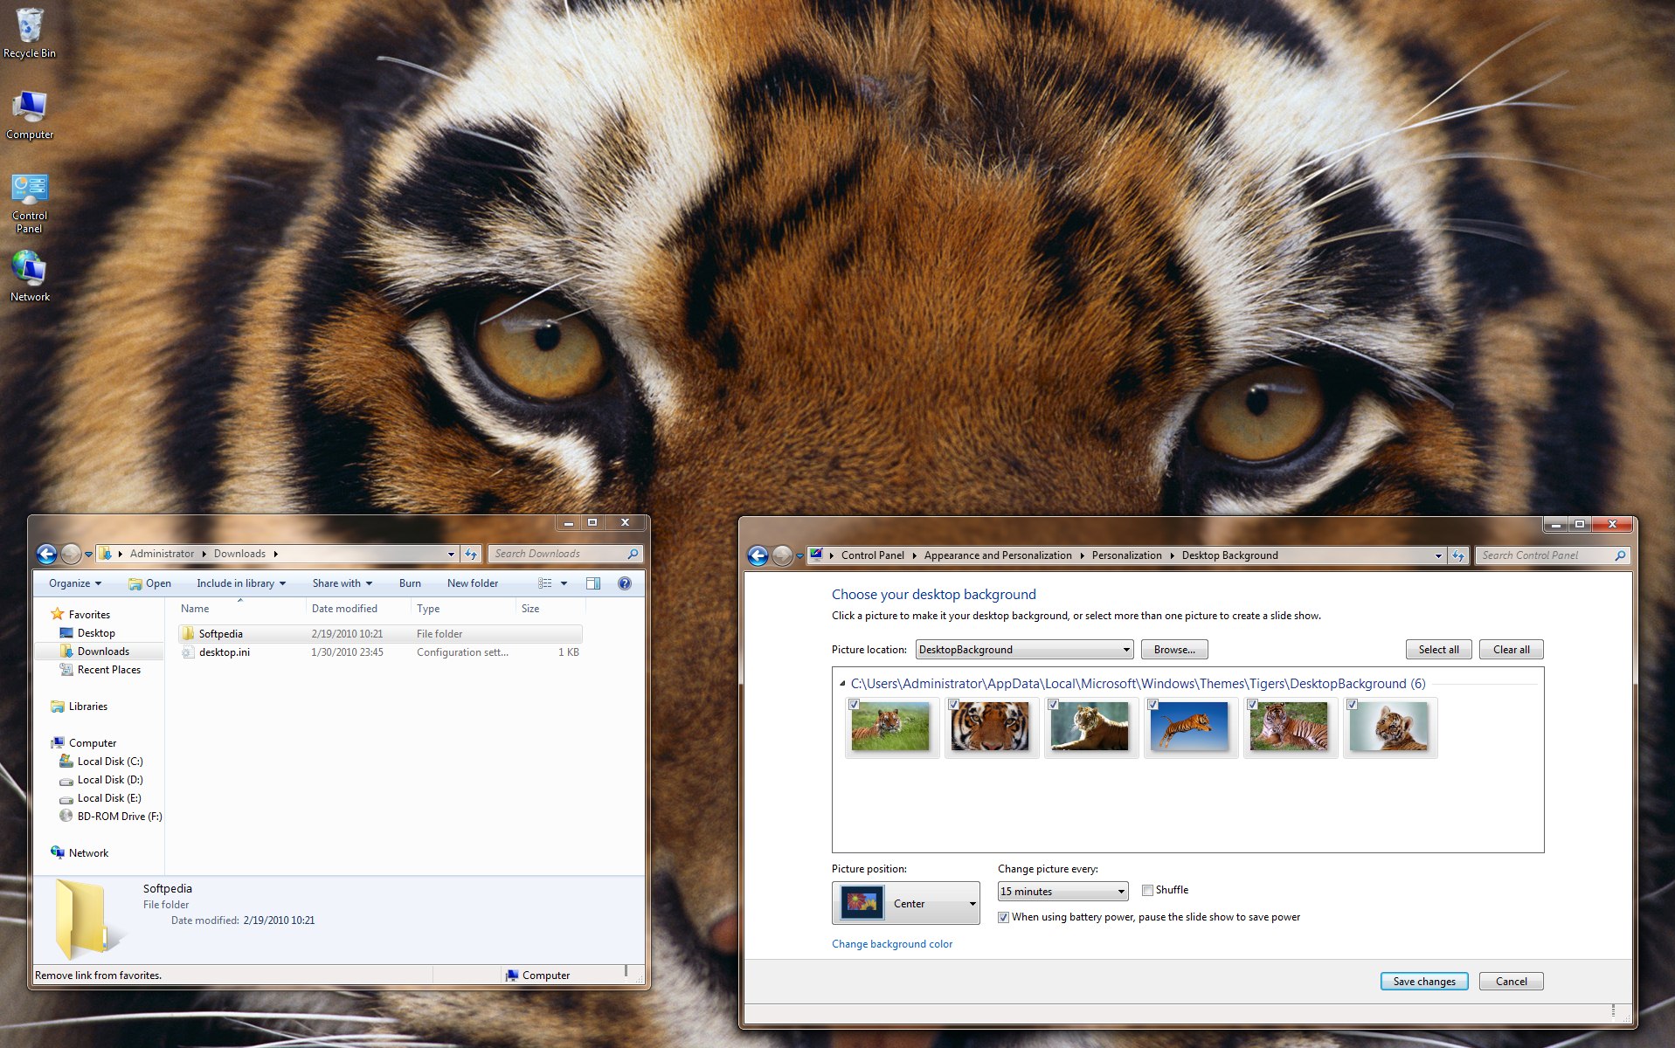
Task: Cancel the desktop background changes
Action: 1512,982
